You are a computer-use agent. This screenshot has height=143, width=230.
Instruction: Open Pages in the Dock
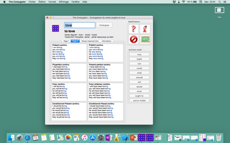pyautogui.click(x=76, y=138)
